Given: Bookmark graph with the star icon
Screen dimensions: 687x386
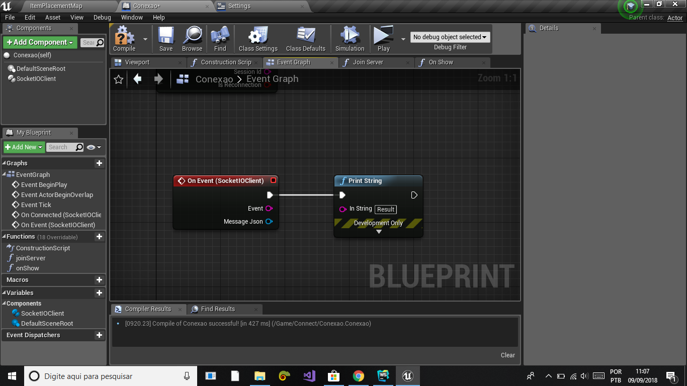Looking at the screenshot, I should pos(119,79).
